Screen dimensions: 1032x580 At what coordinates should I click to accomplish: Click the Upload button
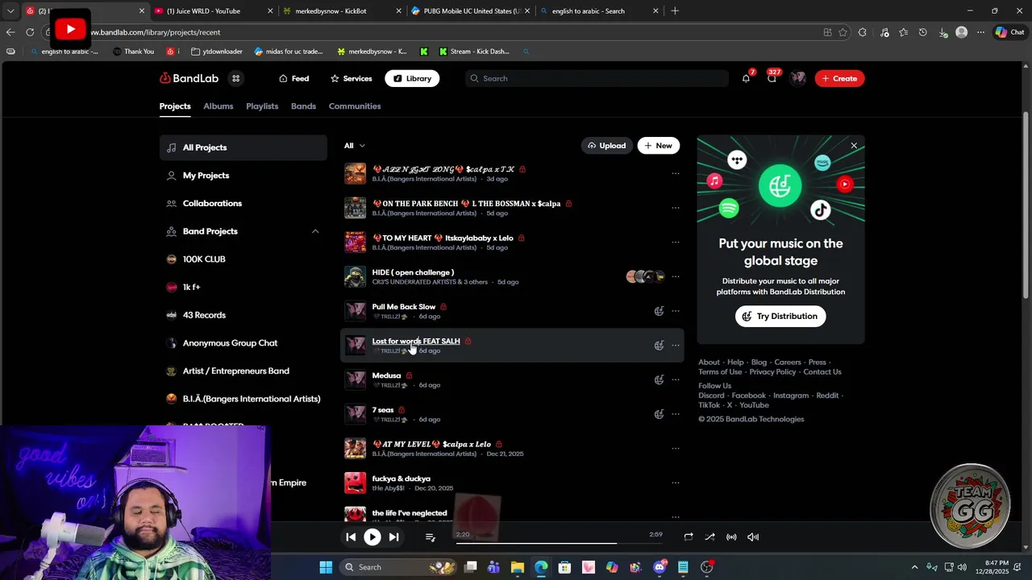606,146
